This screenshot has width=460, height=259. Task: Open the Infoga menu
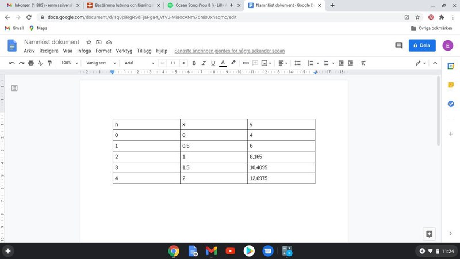click(x=84, y=51)
